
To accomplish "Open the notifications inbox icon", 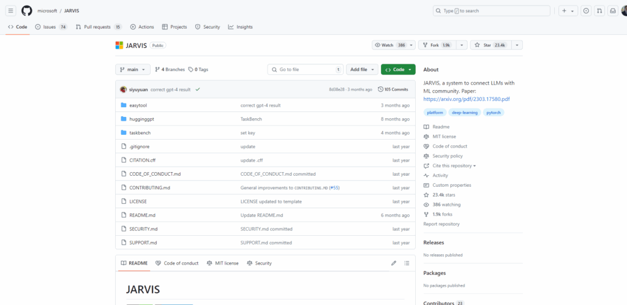I will point(612,11).
